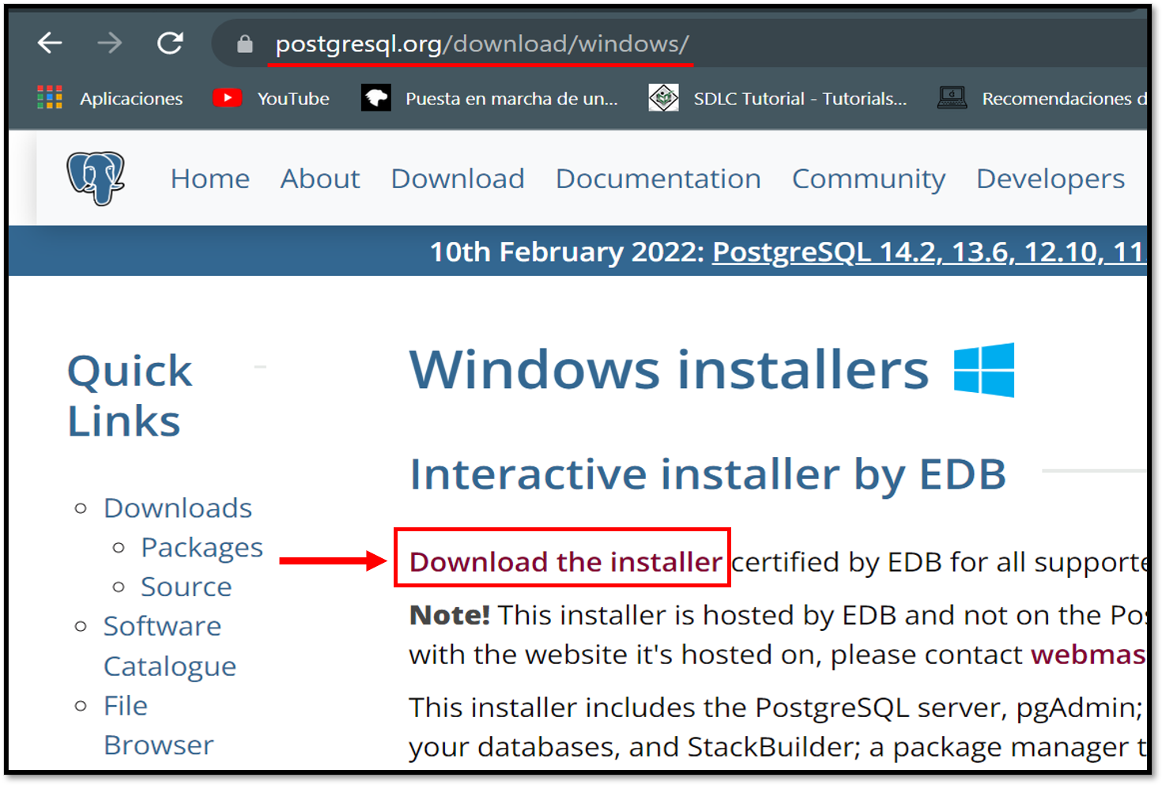Viewport: 1162px width, 785px height.
Task: Open the Aplicaciones apps grid icon
Action: tap(50, 98)
